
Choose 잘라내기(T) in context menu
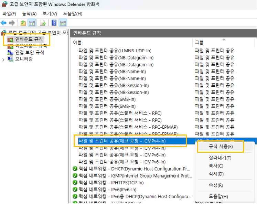(x=220, y=158)
